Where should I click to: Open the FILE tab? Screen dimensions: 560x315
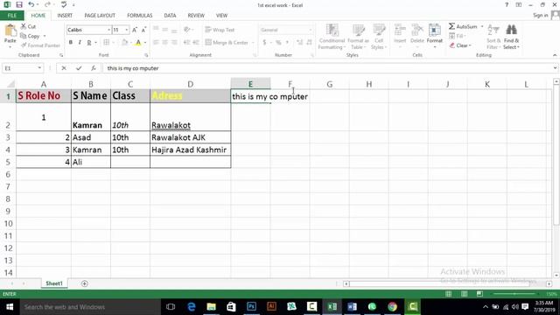pos(12,16)
